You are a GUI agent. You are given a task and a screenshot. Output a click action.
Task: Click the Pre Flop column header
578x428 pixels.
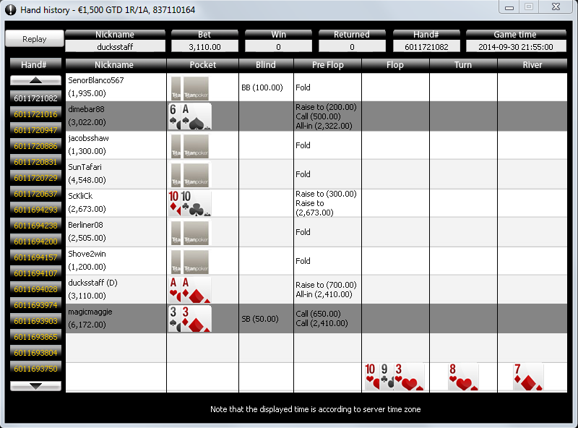click(328, 64)
